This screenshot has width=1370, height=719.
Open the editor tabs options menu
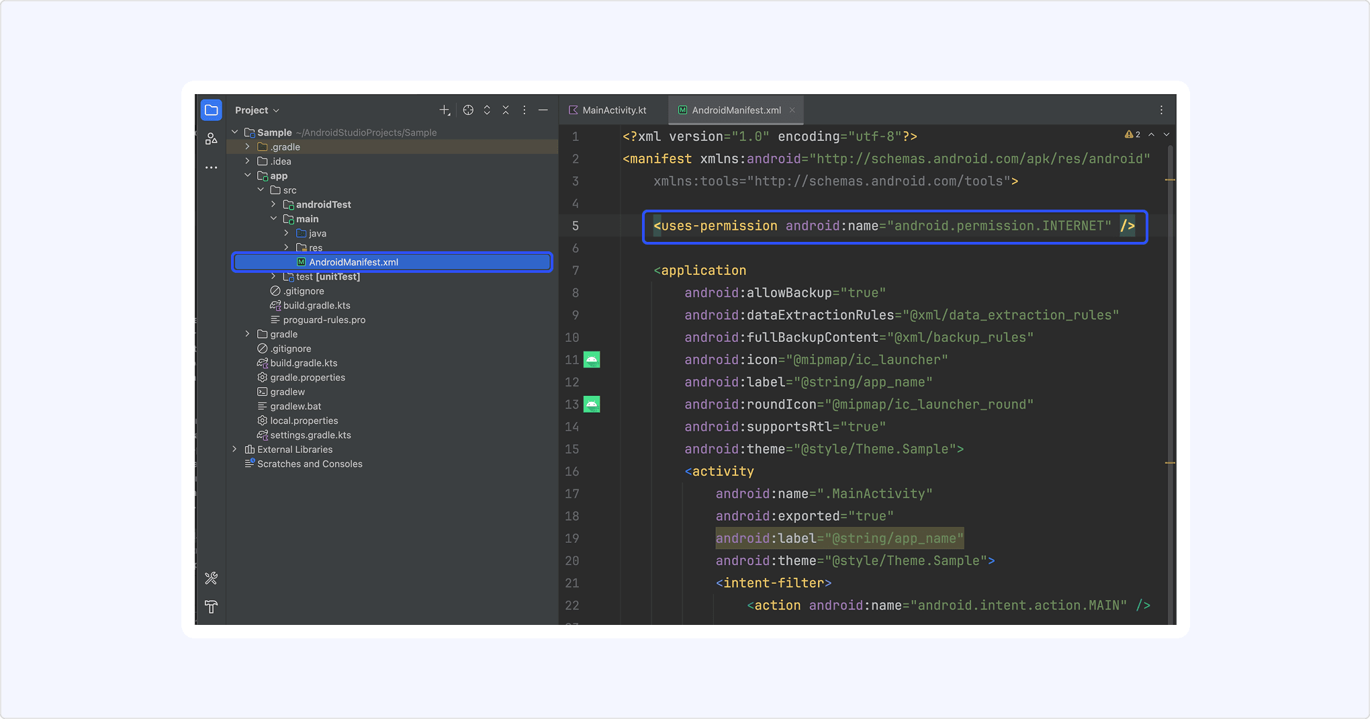point(1161,110)
